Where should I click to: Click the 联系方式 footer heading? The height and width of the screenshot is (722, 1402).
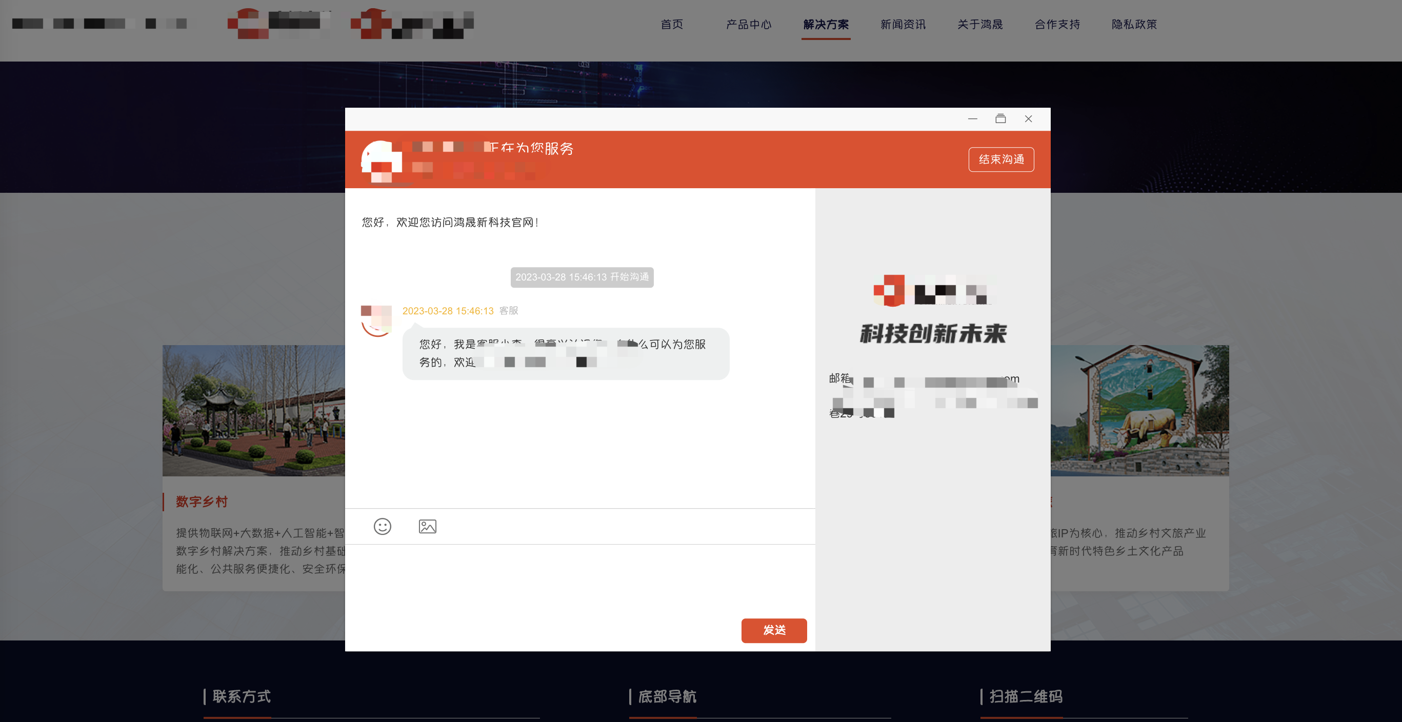point(241,696)
